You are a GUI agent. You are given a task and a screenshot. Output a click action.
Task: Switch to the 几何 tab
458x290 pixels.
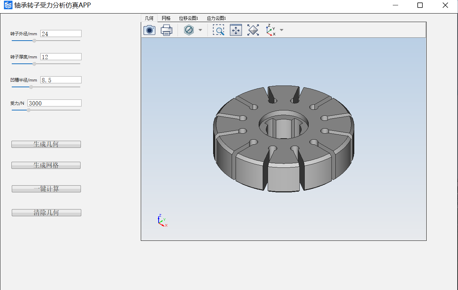pos(149,18)
